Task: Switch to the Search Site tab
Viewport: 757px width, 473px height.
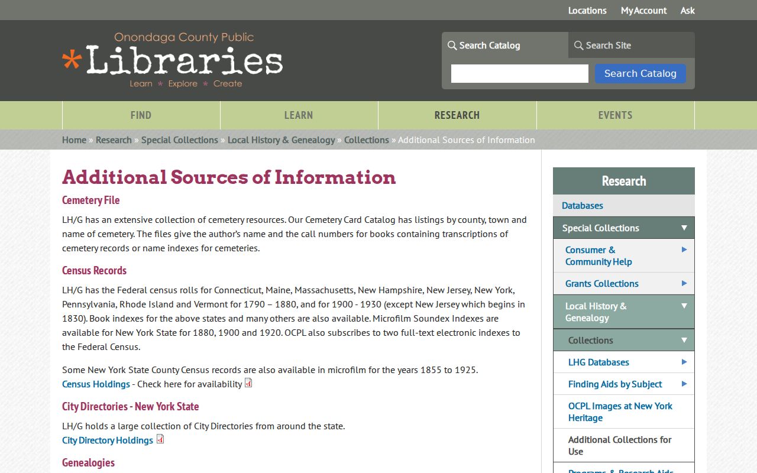Action: click(632, 45)
